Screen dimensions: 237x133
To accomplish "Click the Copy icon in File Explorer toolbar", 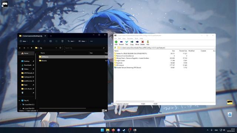I will click(39, 41).
